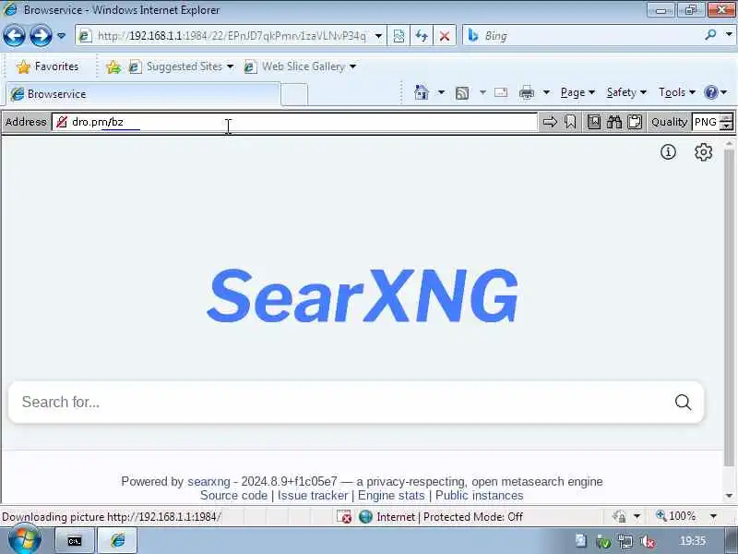Click the Browservice clipboard icon
This screenshot has width=738, height=554.
point(635,122)
